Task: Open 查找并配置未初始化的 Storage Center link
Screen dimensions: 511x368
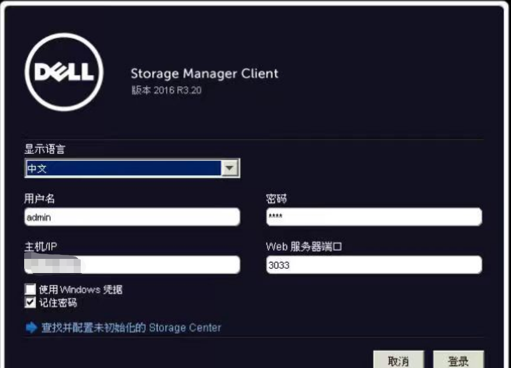Action: pyautogui.click(x=131, y=327)
